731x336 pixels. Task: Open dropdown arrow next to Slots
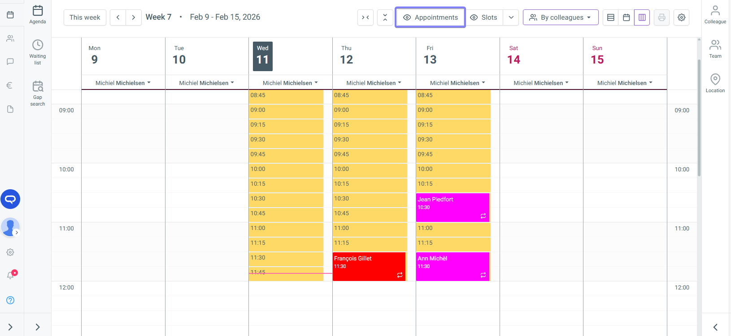(x=511, y=17)
